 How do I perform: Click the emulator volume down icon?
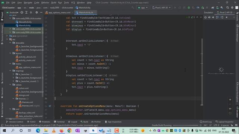[x=213, y=17]
